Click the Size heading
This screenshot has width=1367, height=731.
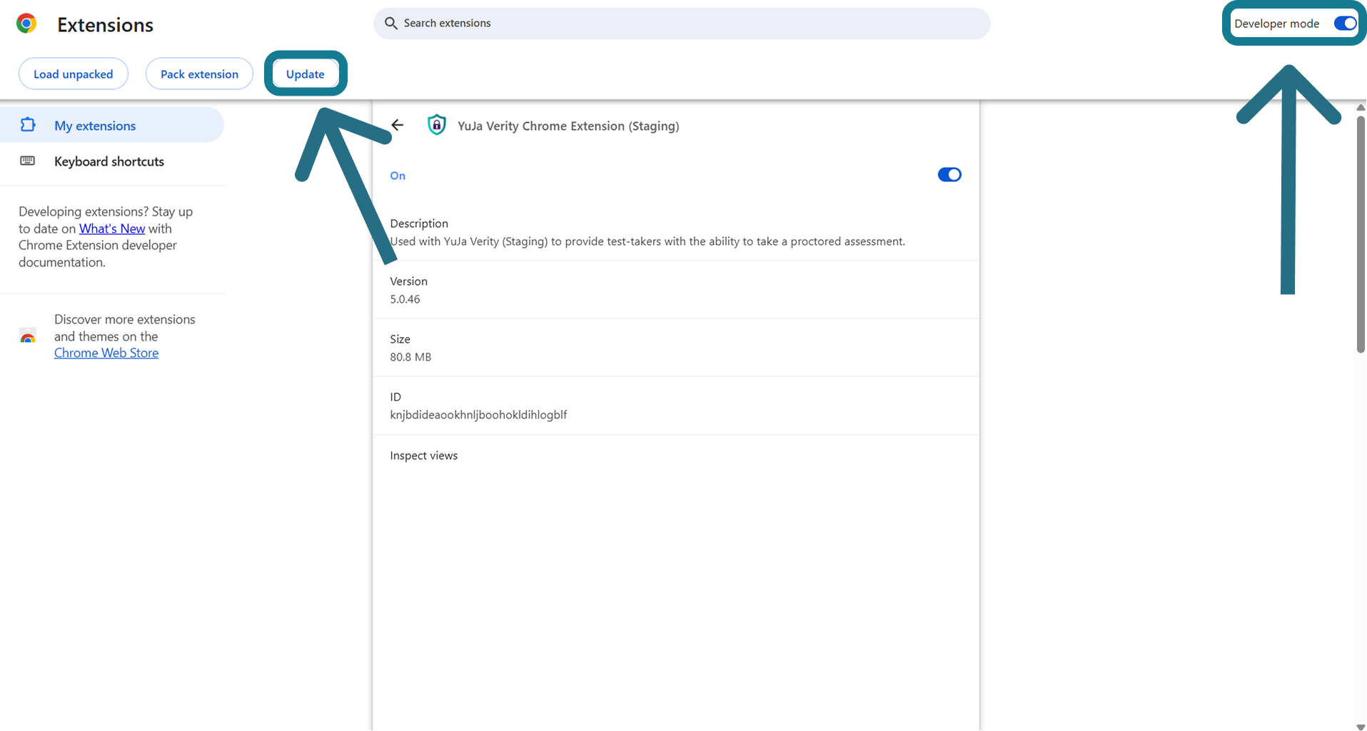coord(400,339)
